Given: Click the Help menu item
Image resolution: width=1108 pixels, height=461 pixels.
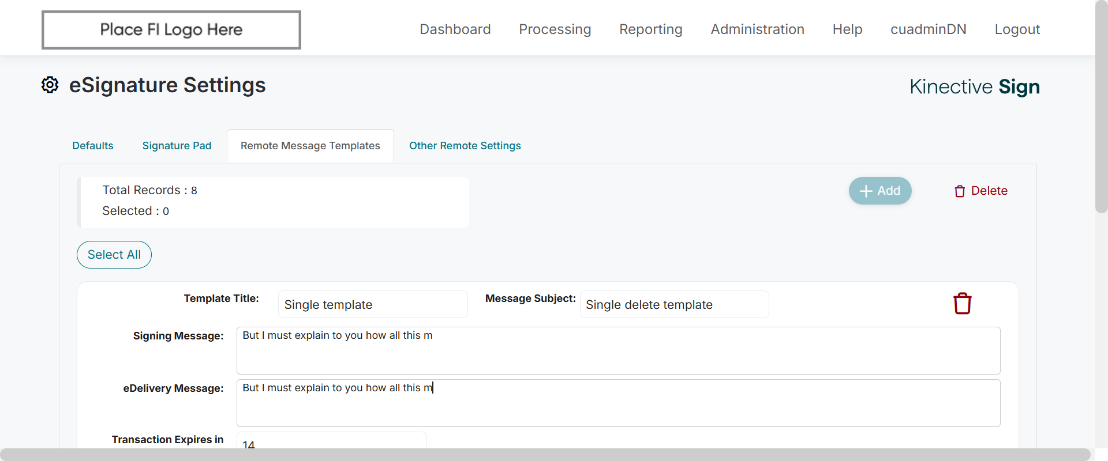Looking at the screenshot, I should 848,29.
